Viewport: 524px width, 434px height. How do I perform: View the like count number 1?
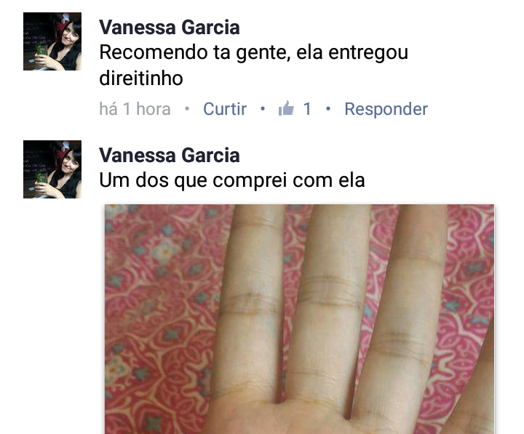307,109
